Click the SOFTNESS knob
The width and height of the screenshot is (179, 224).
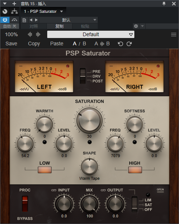134,124
